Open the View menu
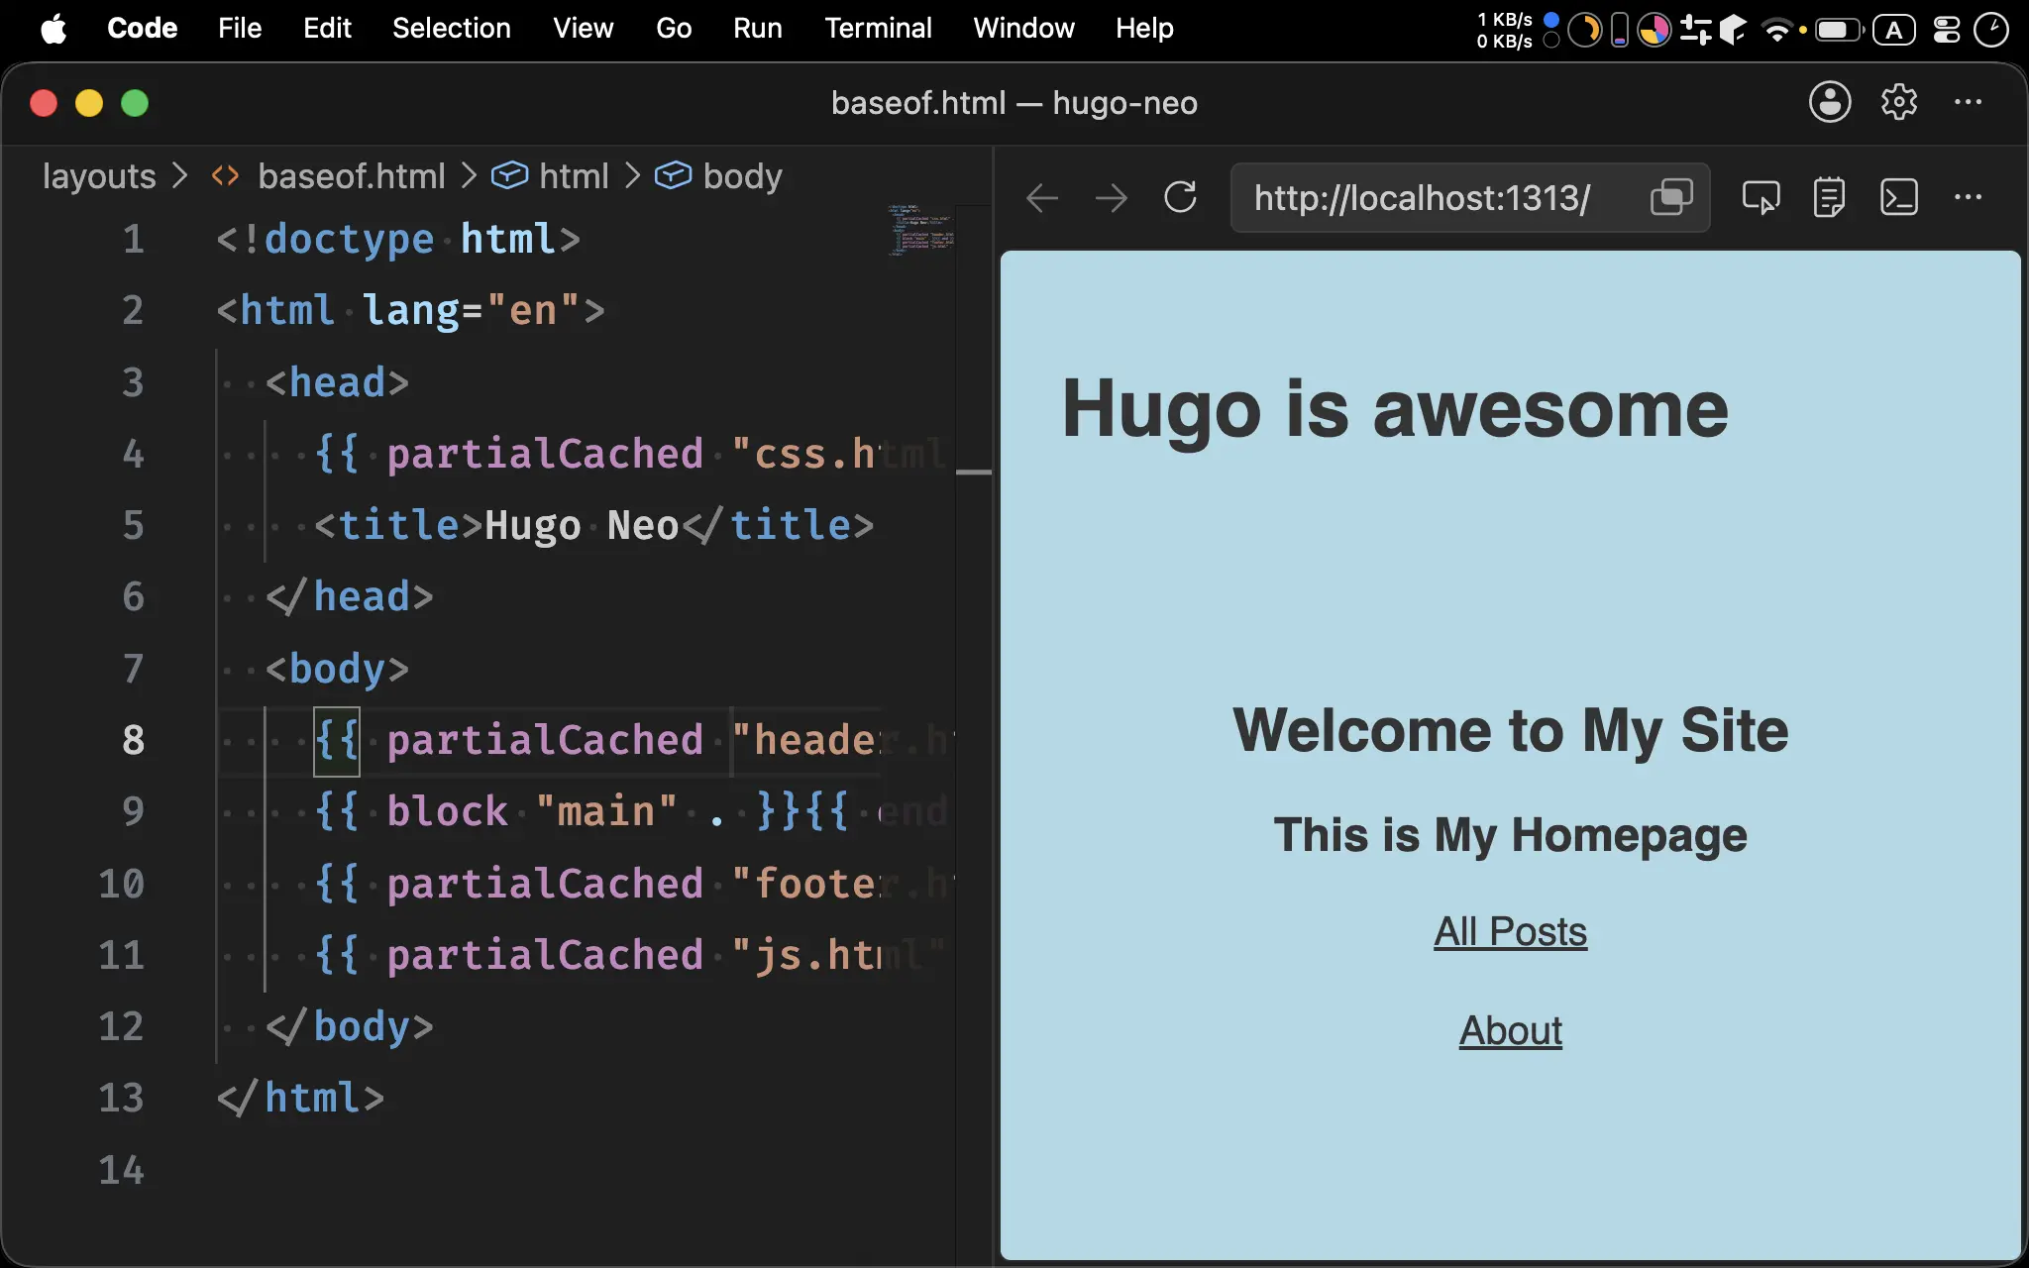The width and height of the screenshot is (2029, 1268). 583,29
